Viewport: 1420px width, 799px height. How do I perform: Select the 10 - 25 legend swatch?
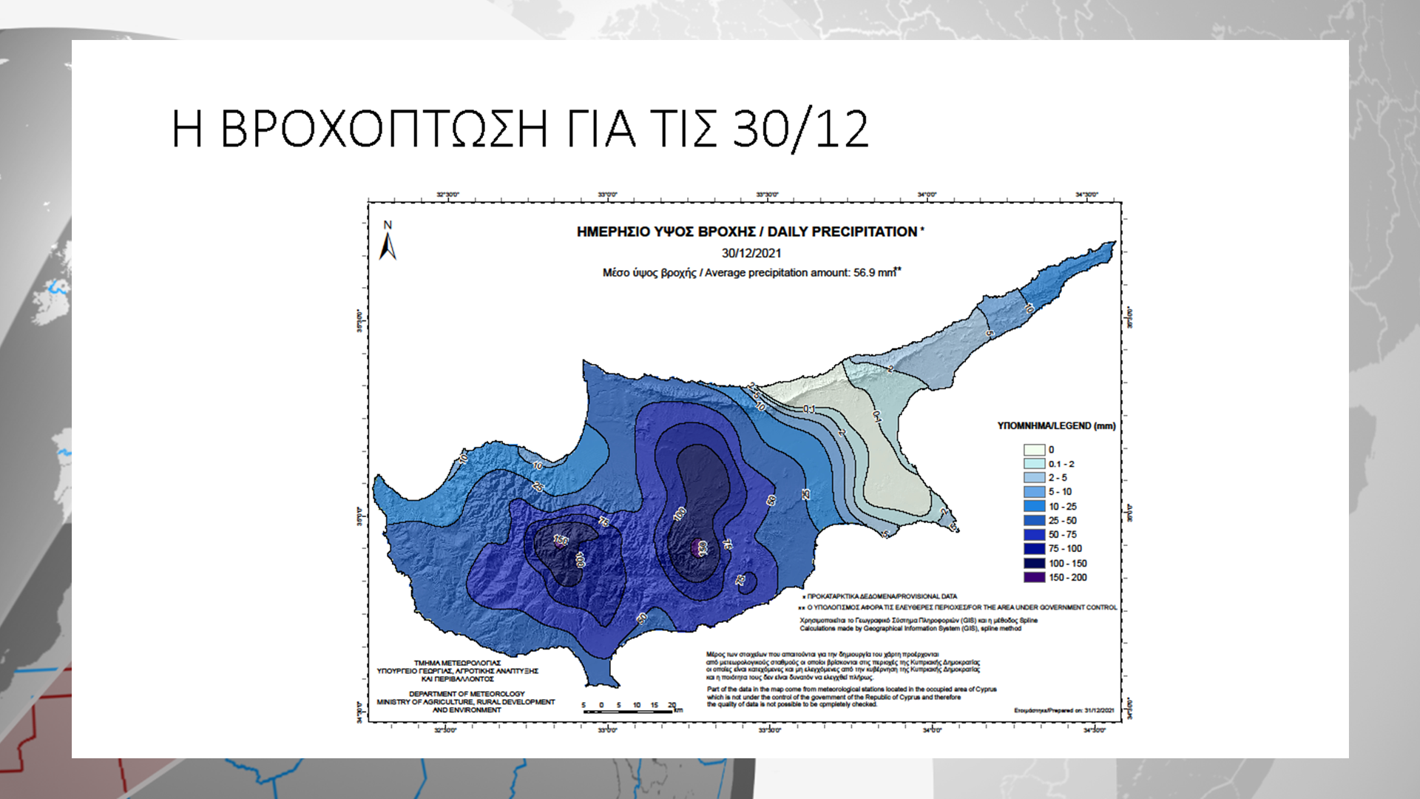pos(1033,507)
